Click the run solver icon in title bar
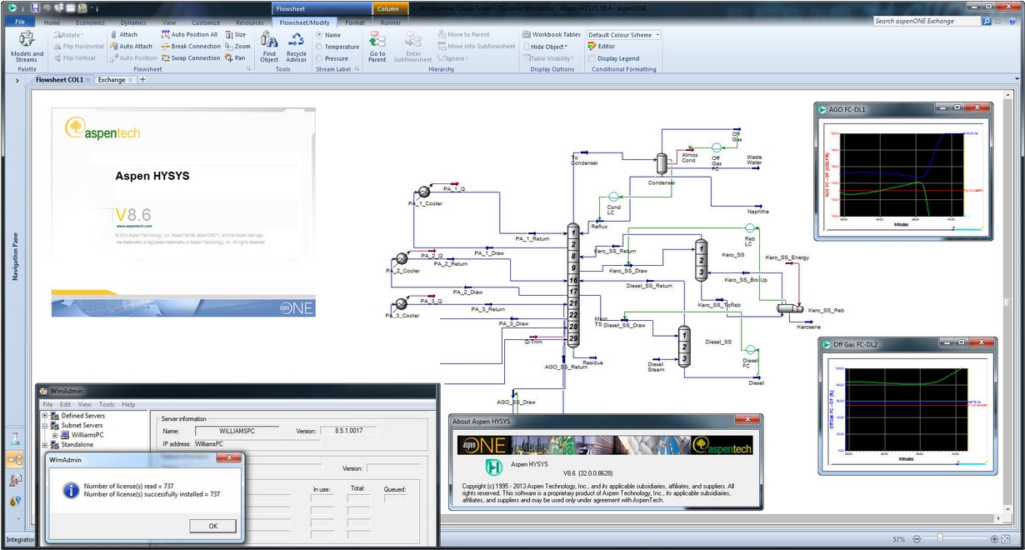 pos(12,7)
